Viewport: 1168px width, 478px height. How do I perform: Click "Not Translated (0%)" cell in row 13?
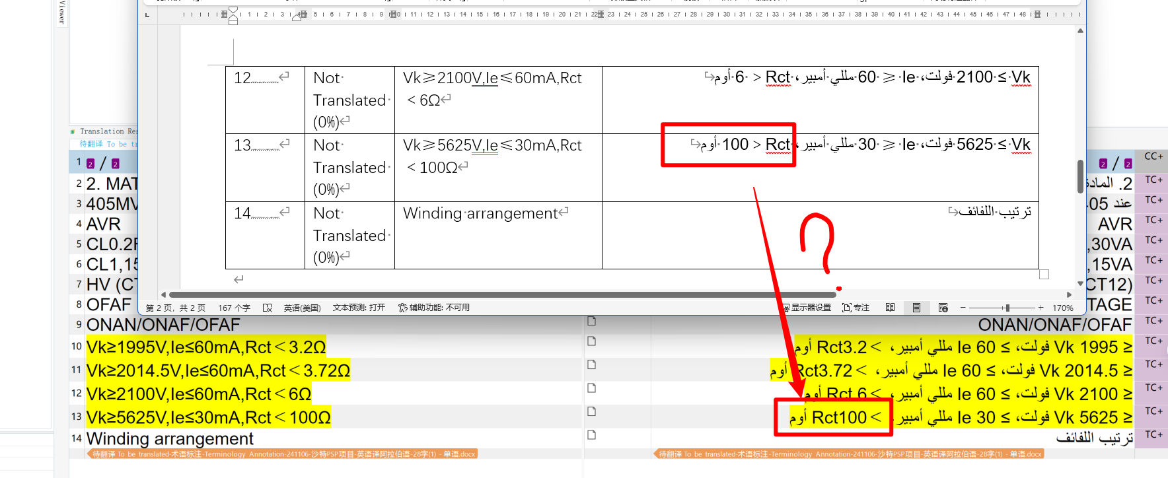click(349, 168)
